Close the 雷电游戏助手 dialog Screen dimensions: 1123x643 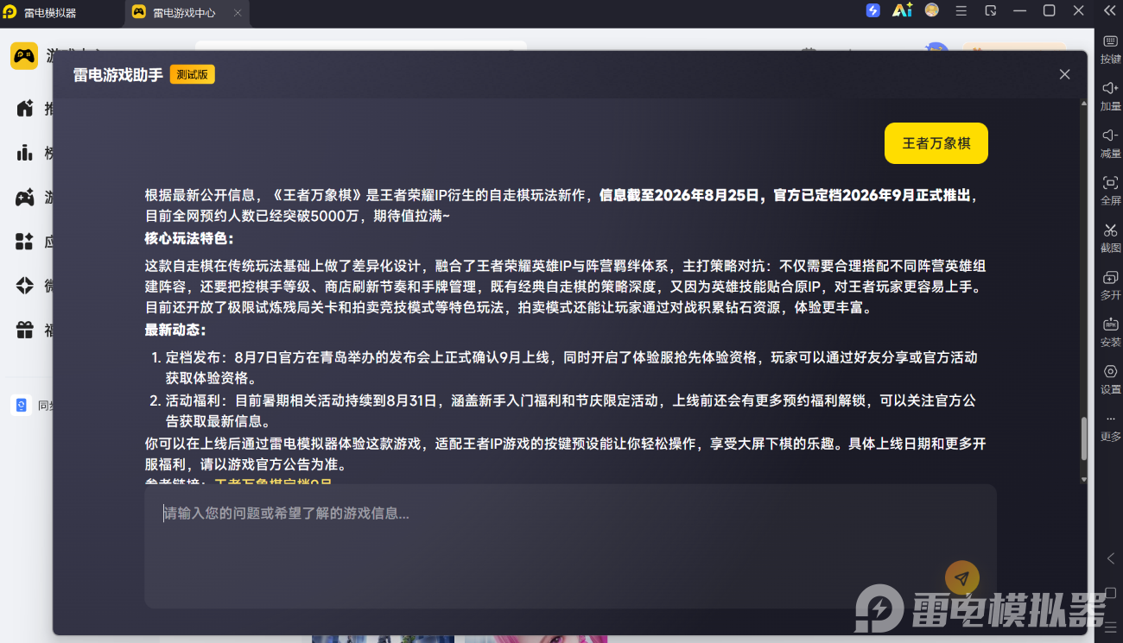1064,74
